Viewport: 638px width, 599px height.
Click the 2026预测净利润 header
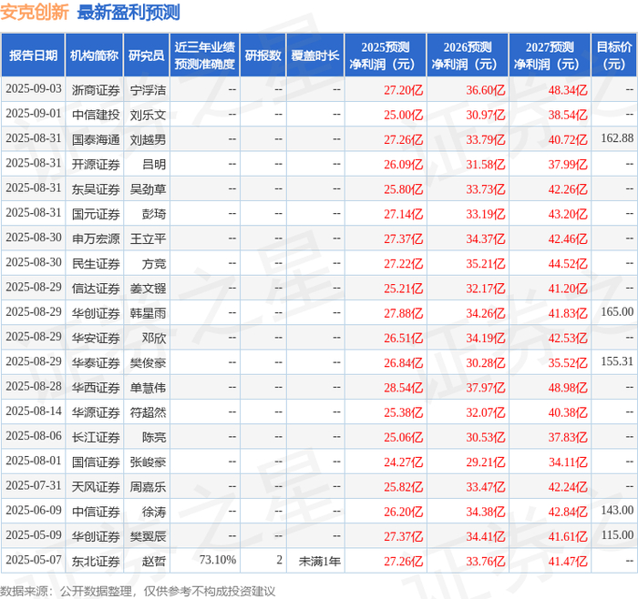[x=468, y=56]
